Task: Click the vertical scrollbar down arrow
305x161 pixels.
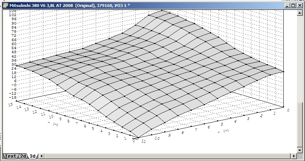Action: 302,149
